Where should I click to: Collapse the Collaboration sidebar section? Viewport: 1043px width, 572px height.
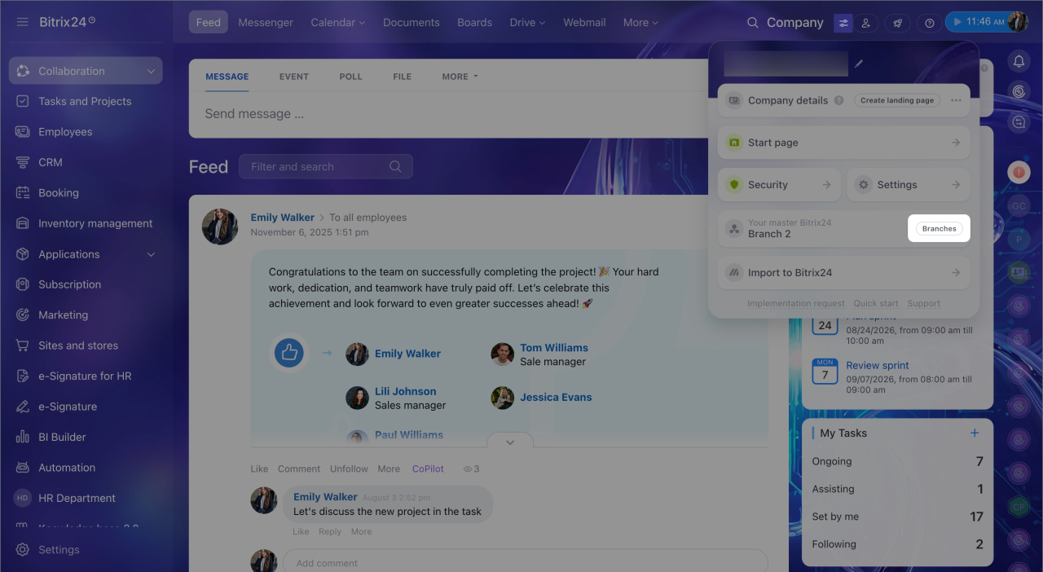[151, 71]
